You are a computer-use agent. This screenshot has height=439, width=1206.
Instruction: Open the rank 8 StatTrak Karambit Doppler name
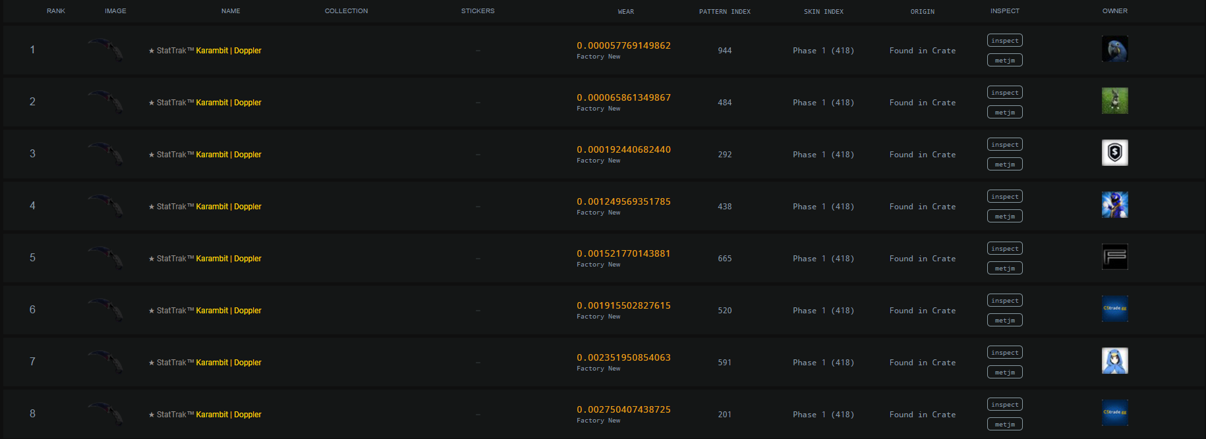(205, 415)
